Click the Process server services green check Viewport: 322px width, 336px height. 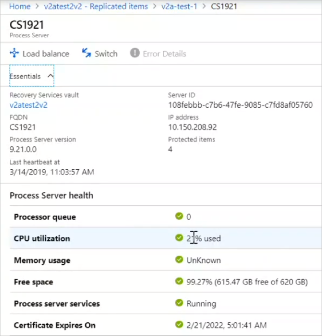point(179,303)
